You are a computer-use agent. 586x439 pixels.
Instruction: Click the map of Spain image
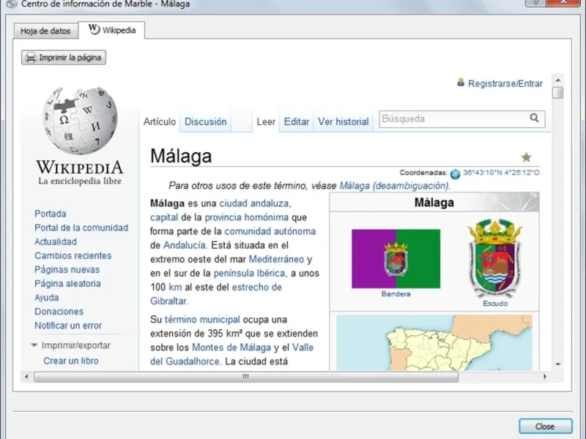coord(434,342)
